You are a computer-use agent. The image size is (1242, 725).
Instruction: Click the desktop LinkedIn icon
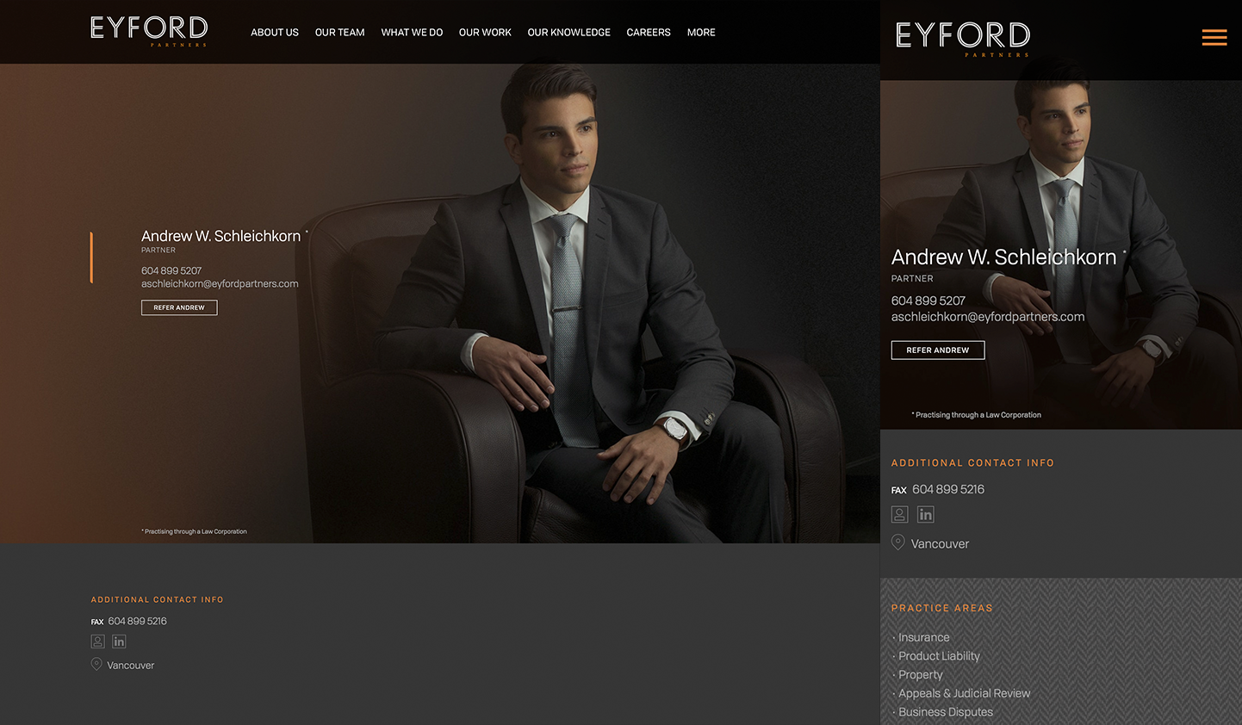(119, 641)
